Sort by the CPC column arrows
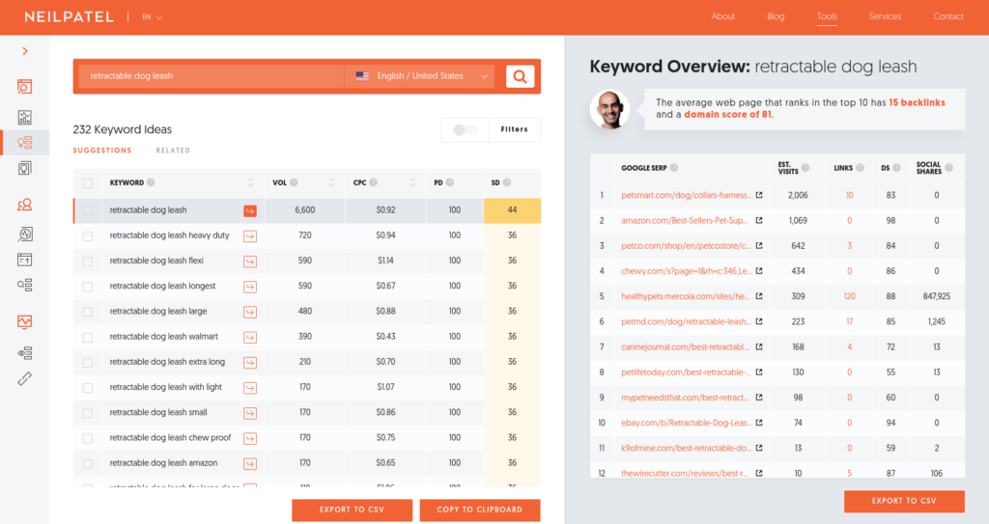This screenshot has width=989, height=524. pyautogui.click(x=412, y=182)
